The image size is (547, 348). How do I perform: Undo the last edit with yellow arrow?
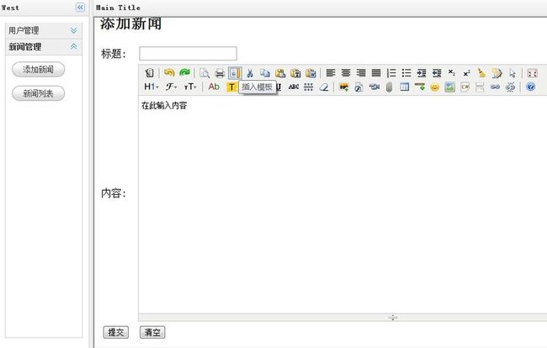click(169, 73)
